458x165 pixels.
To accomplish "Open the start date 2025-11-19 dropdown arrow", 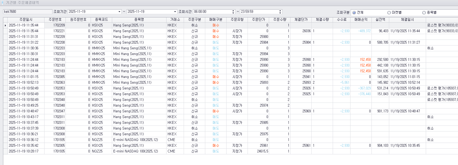I will click(119, 12).
